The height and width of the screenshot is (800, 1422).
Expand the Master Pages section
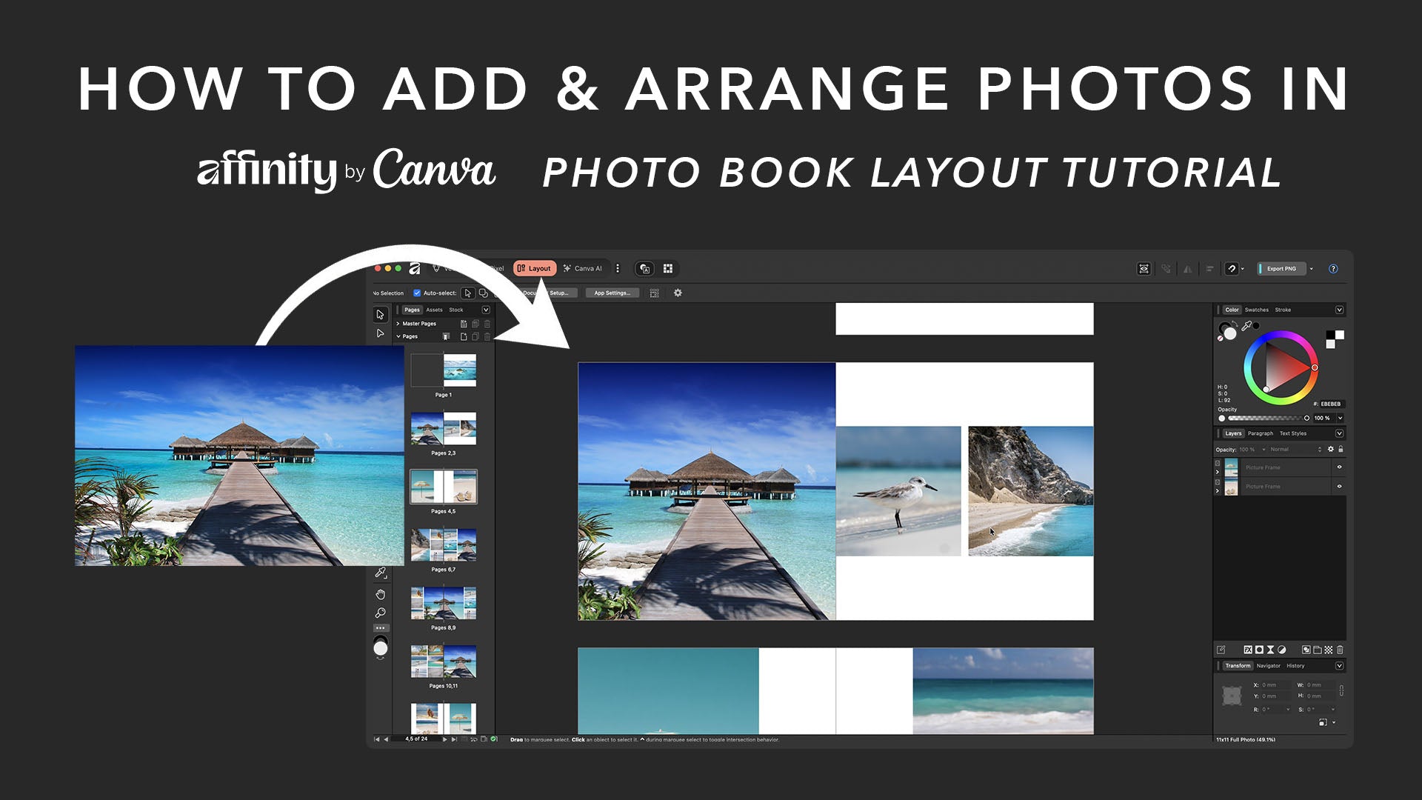coord(398,324)
